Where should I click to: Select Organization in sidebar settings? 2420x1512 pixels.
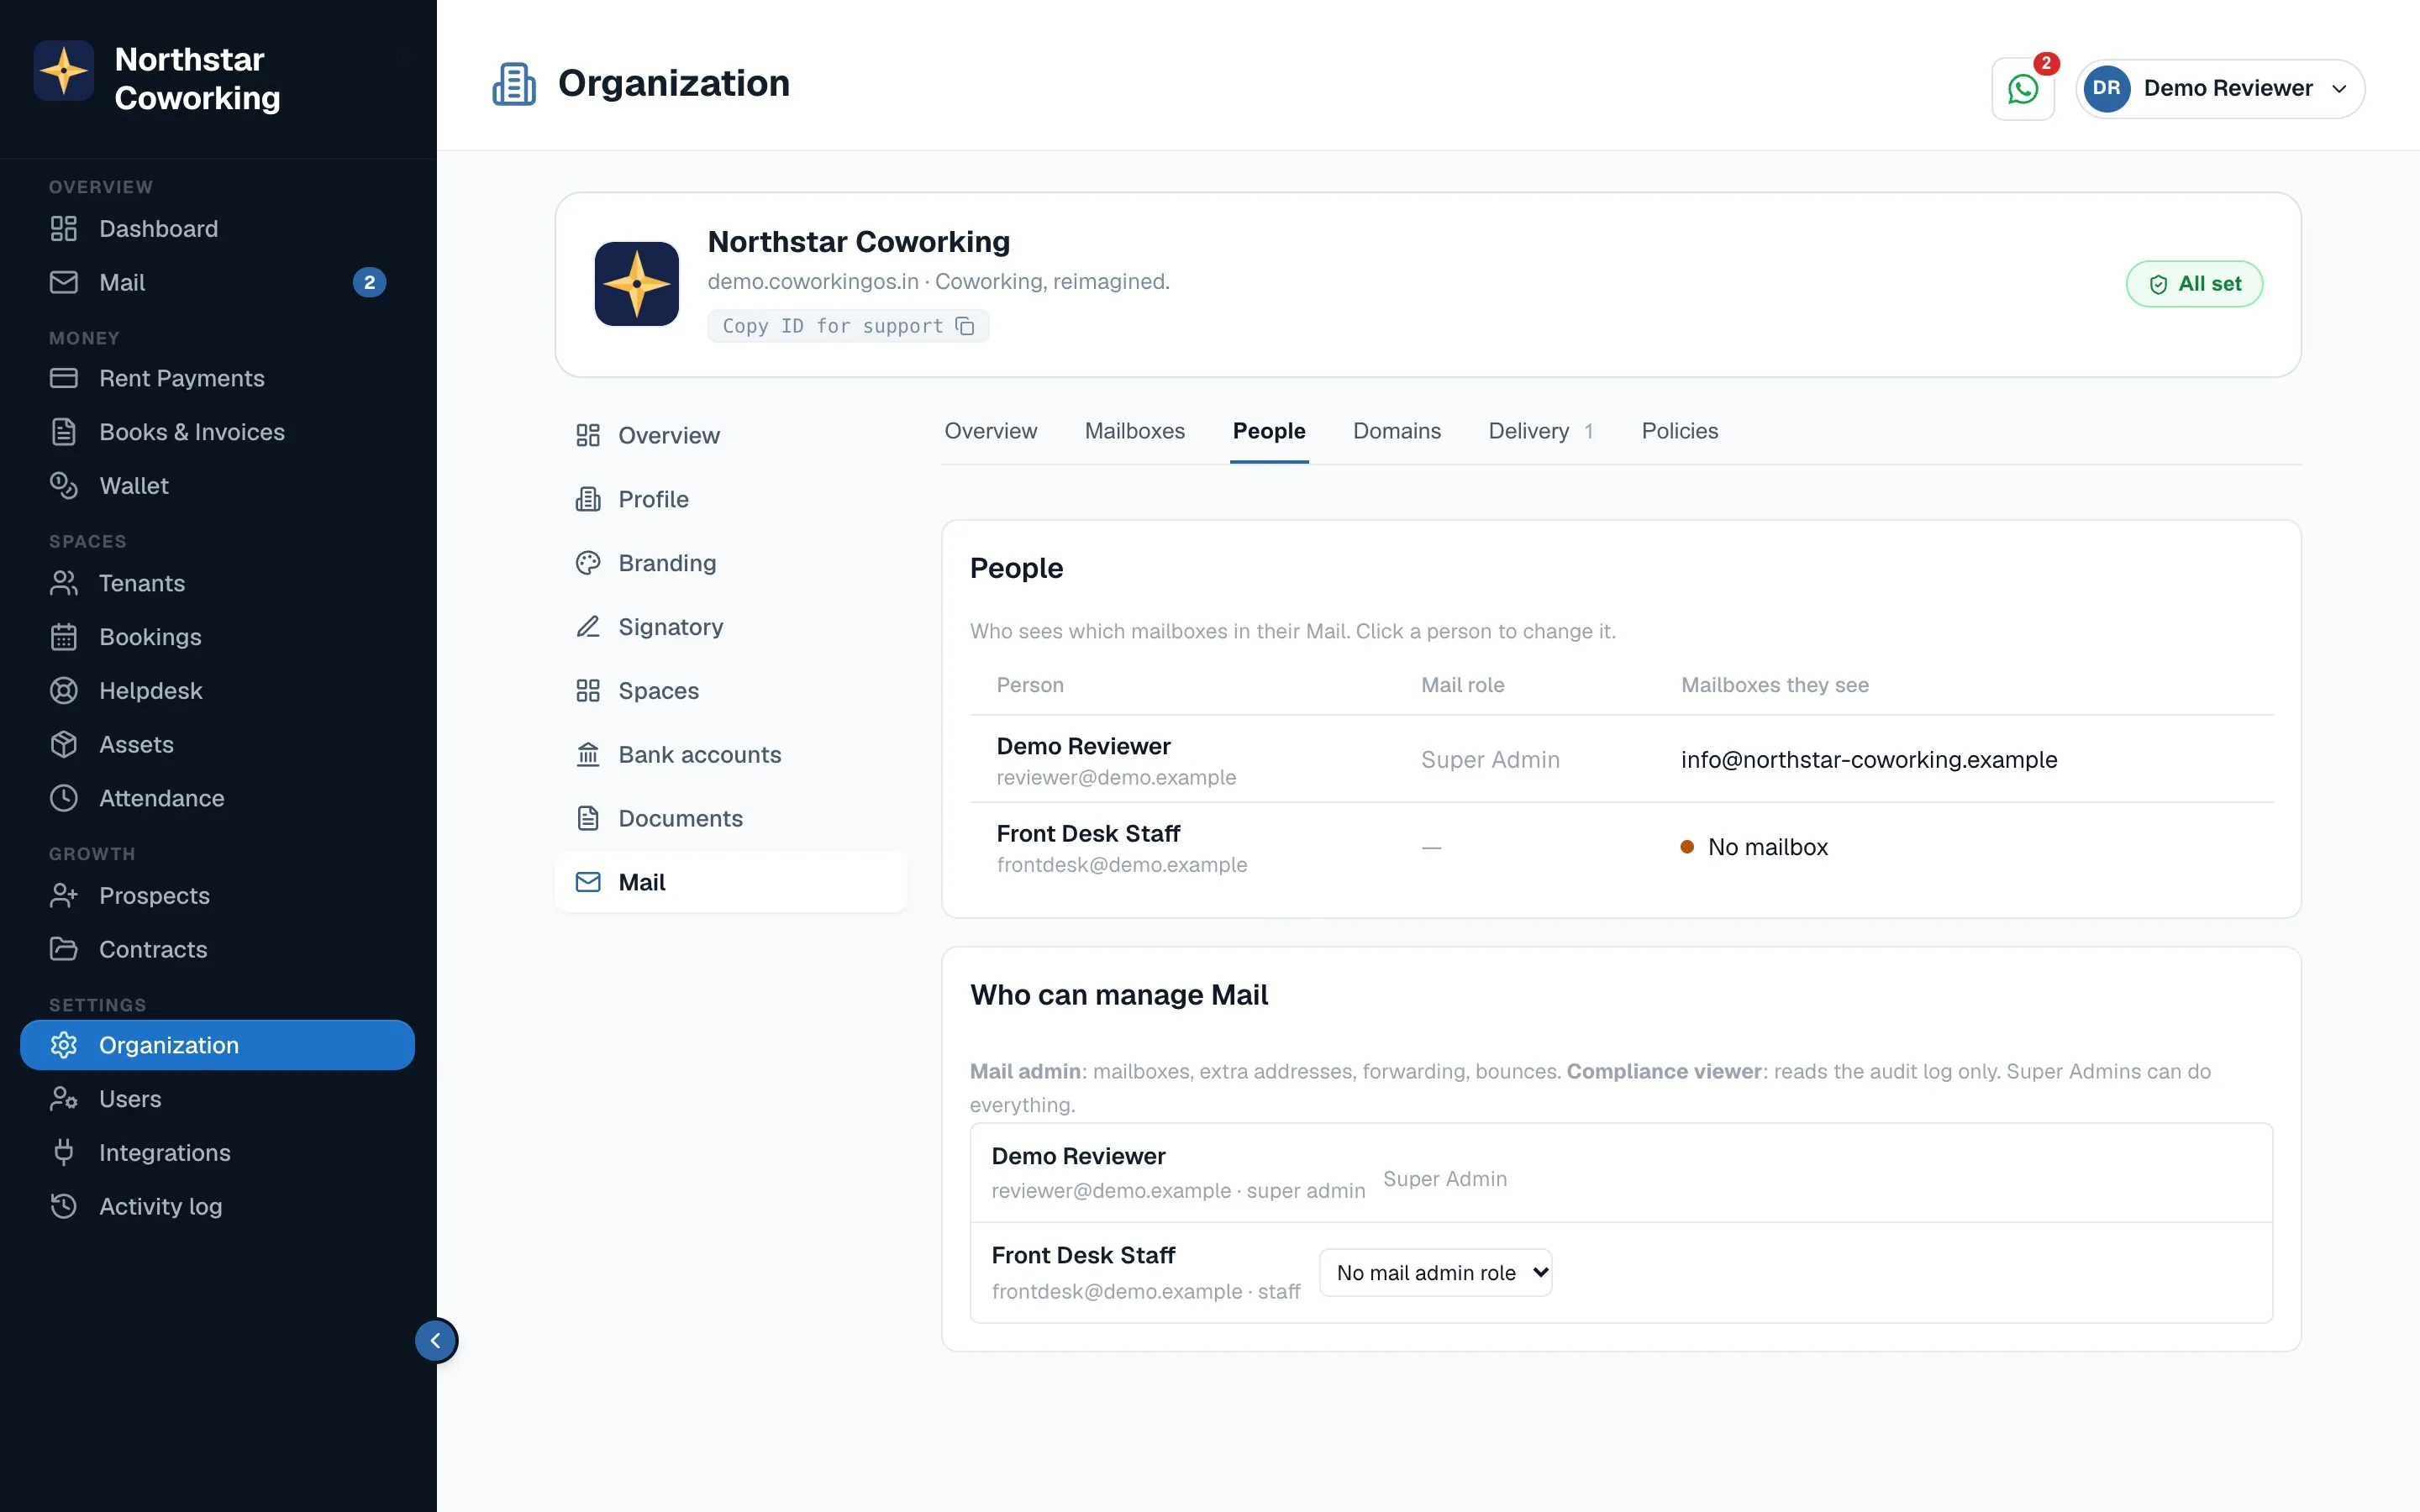click(217, 1045)
